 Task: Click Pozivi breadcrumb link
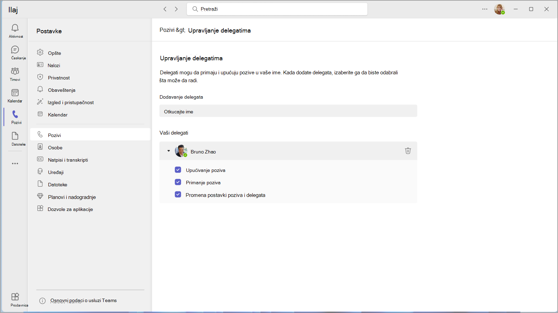tap(167, 30)
